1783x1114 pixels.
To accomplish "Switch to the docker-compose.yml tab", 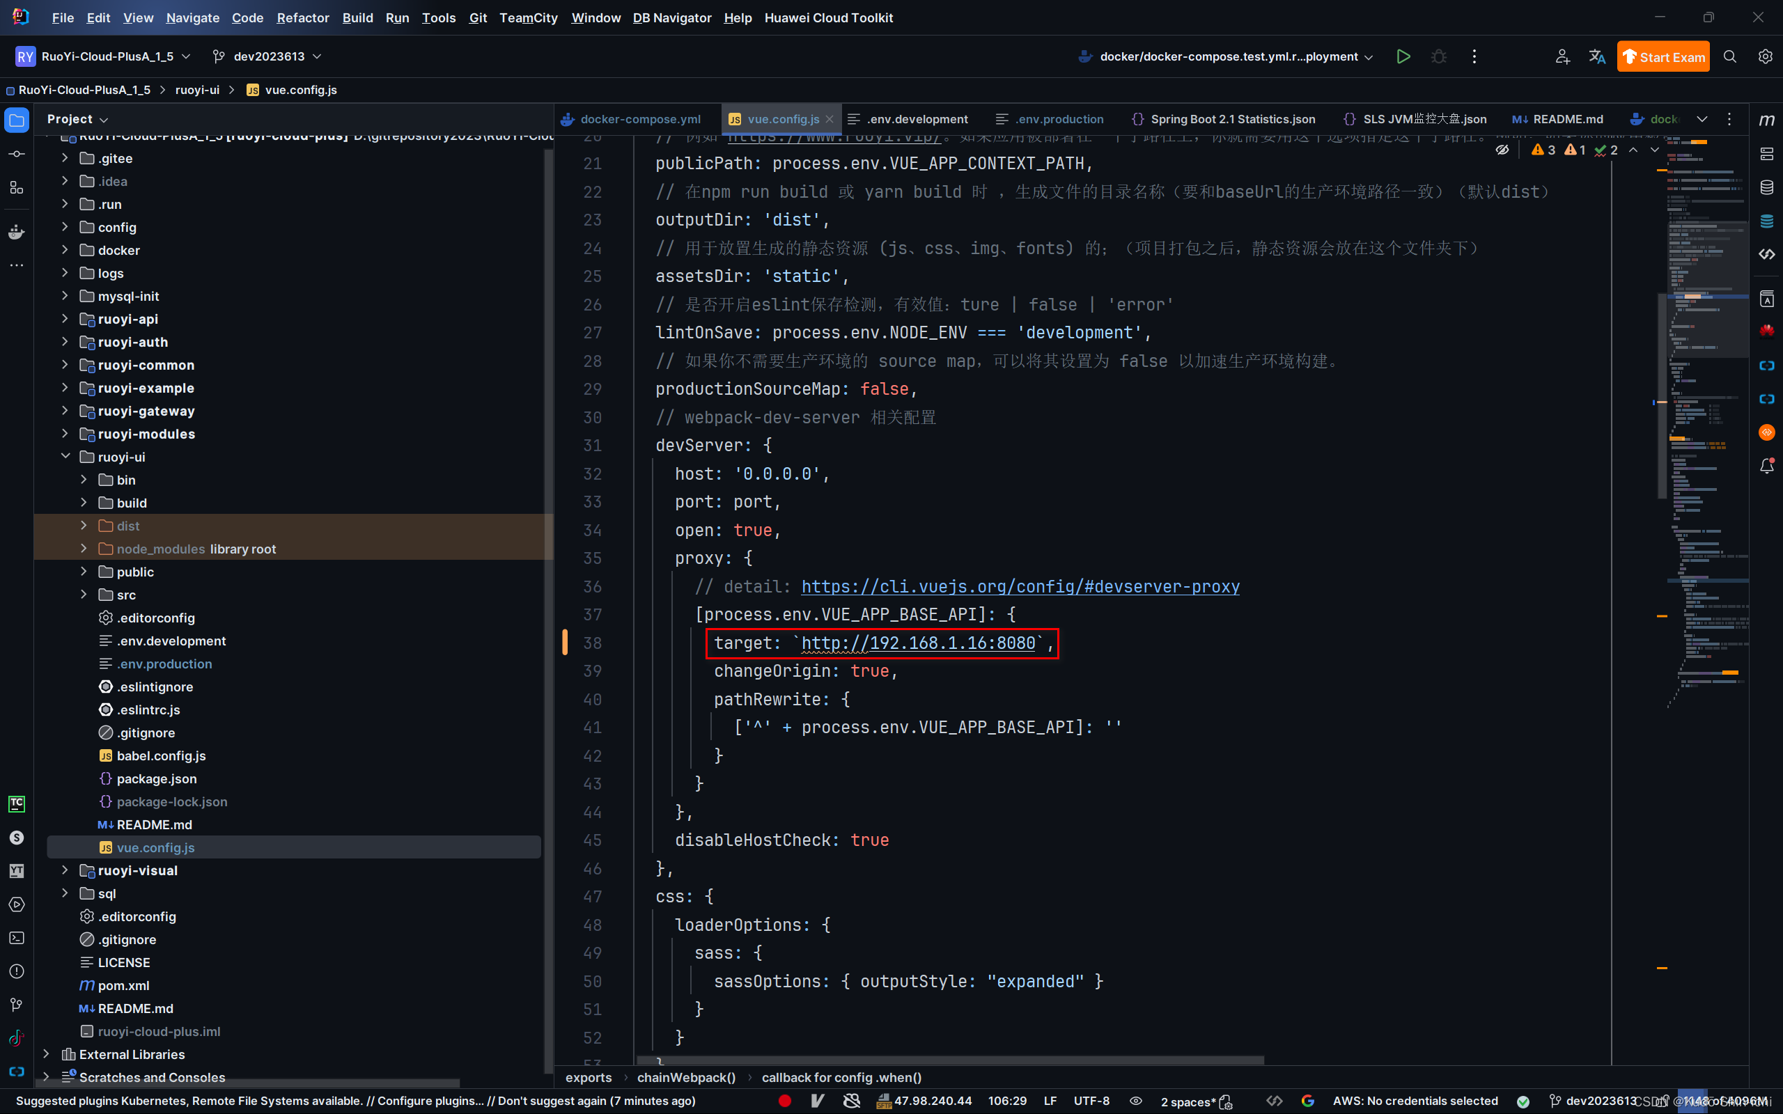I will tap(631, 119).
